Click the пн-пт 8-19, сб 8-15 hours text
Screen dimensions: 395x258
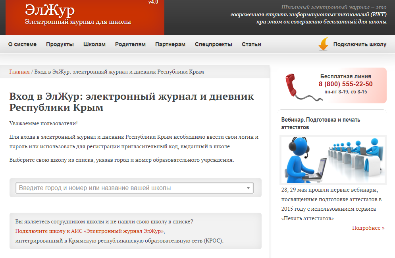pyautogui.click(x=346, y=92)
